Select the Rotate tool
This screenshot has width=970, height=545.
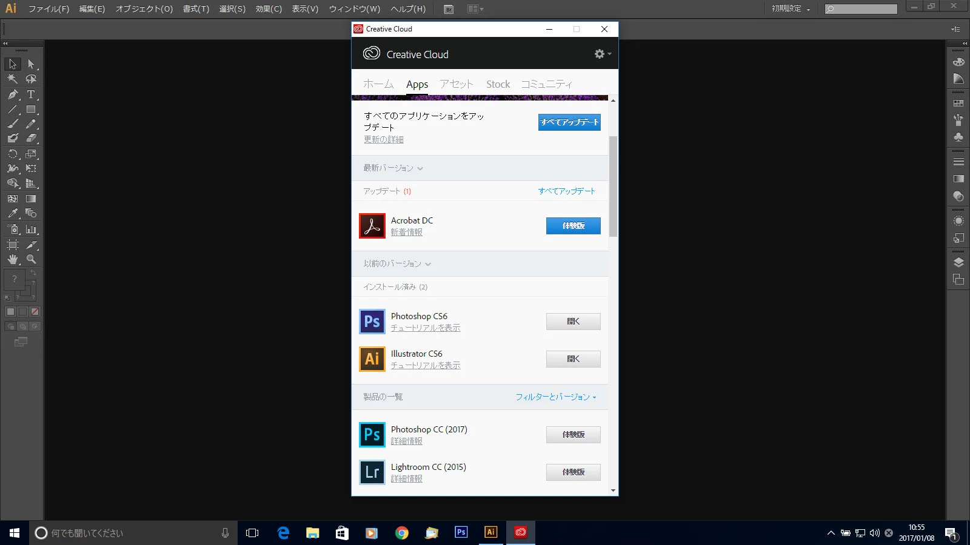click(13, 154)
